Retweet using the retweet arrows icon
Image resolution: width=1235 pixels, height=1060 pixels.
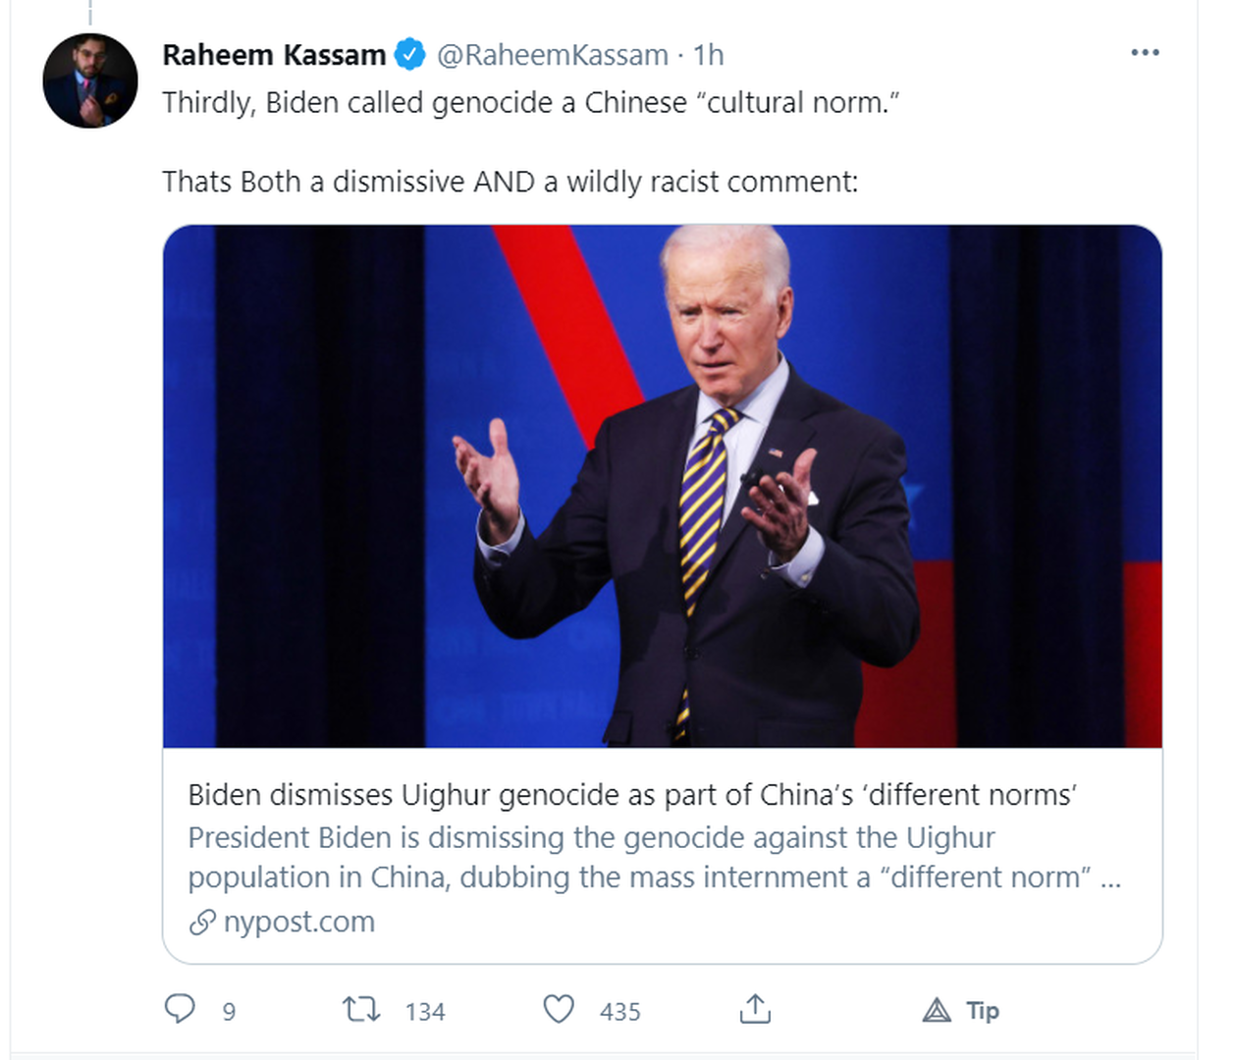point(361,1009)
